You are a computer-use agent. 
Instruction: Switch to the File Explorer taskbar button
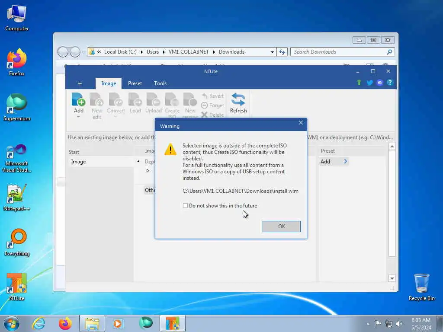pyautogui.click(x=92, y=323)
